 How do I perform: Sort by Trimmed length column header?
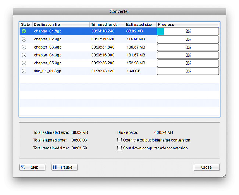point(107,25)
